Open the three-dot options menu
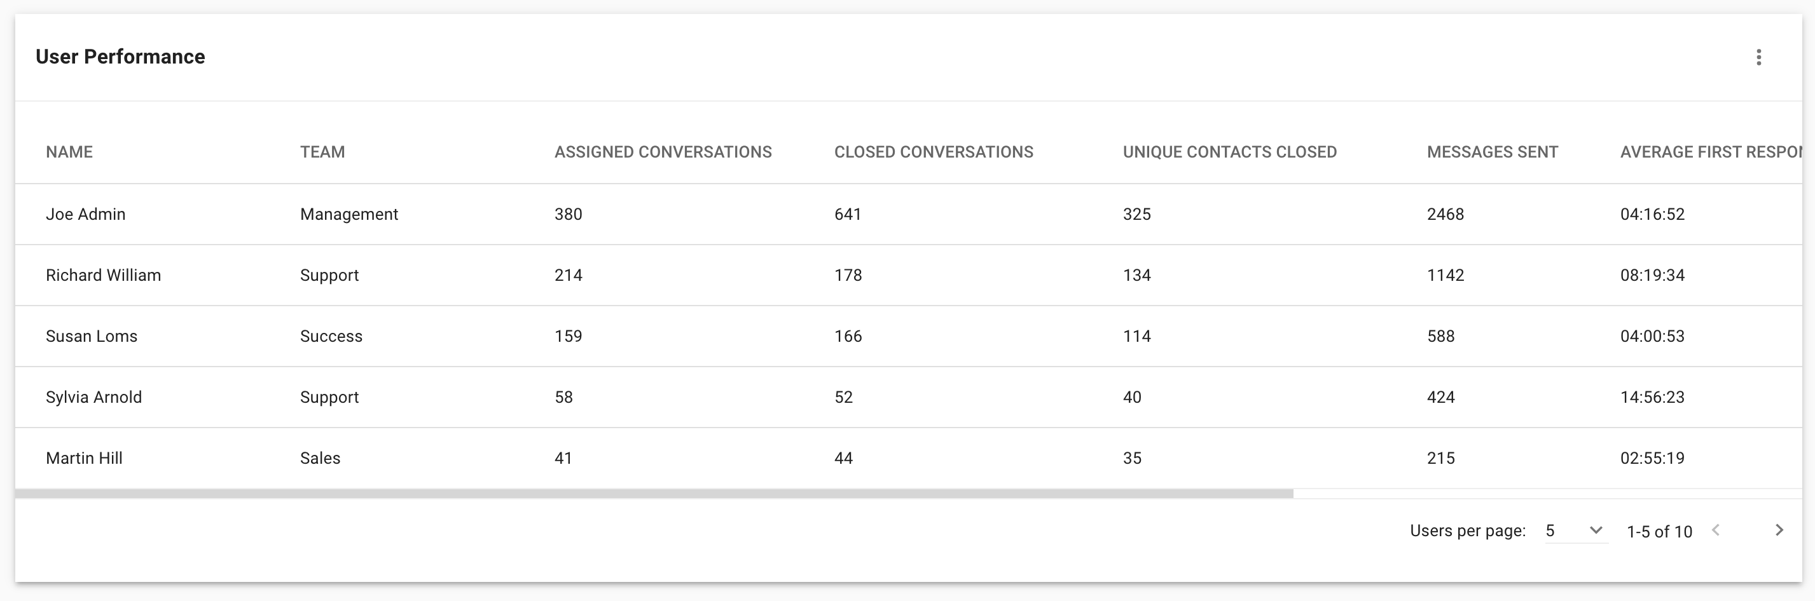The image size is (1815, 601). tap(1758, 57)
